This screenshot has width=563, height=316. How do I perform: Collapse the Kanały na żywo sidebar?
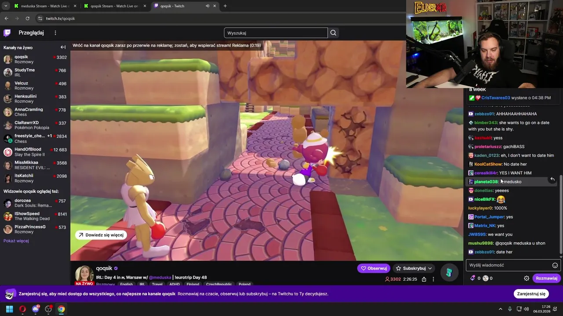(63, 47)
